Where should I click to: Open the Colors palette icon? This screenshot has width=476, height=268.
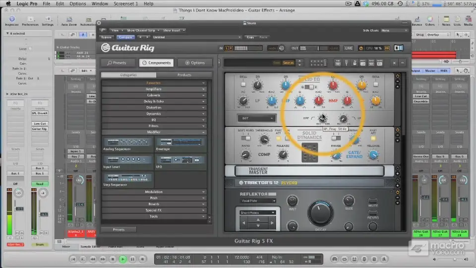430,21
